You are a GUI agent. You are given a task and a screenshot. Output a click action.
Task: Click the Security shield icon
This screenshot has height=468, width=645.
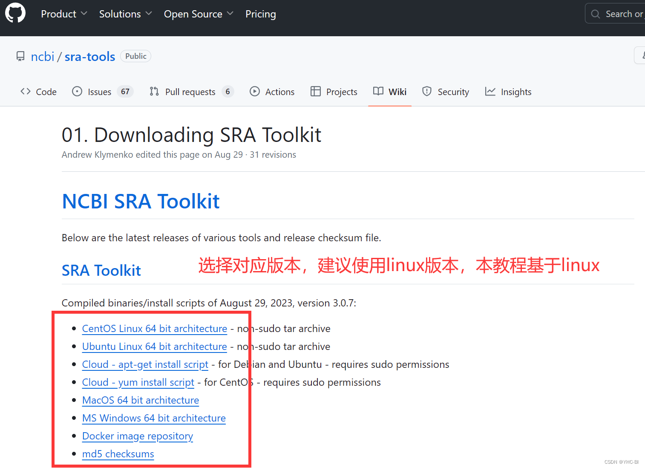click(x=427, y=91)
